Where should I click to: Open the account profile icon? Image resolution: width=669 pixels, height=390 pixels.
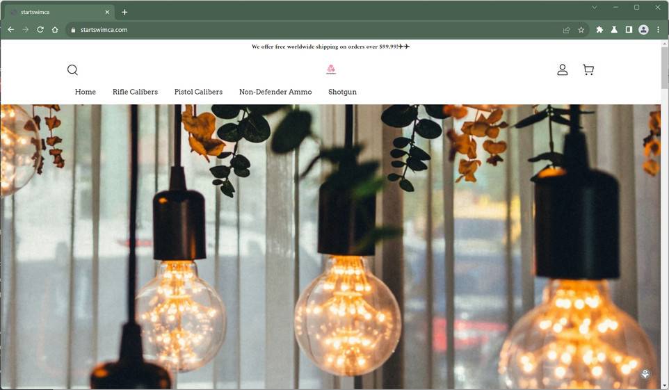(563, 70)
